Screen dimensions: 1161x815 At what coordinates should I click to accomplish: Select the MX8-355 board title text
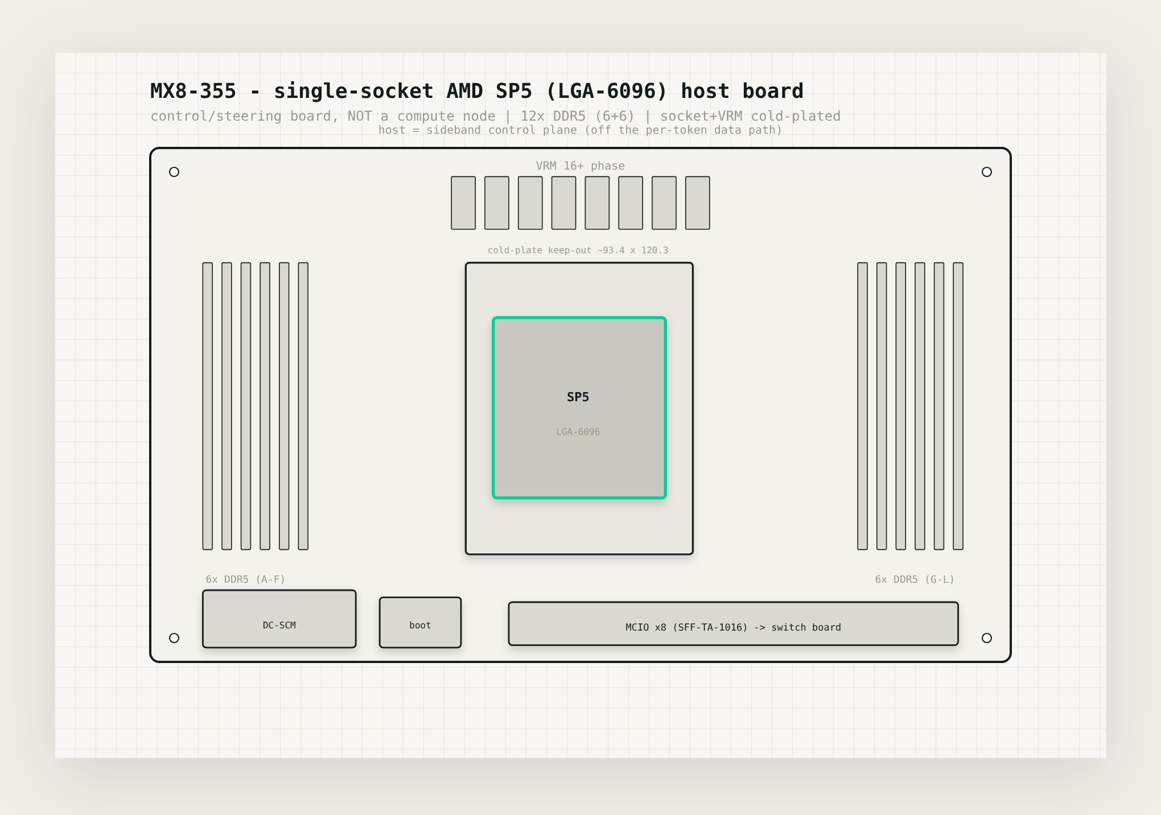pyautogui.click(x=477, y=91)
